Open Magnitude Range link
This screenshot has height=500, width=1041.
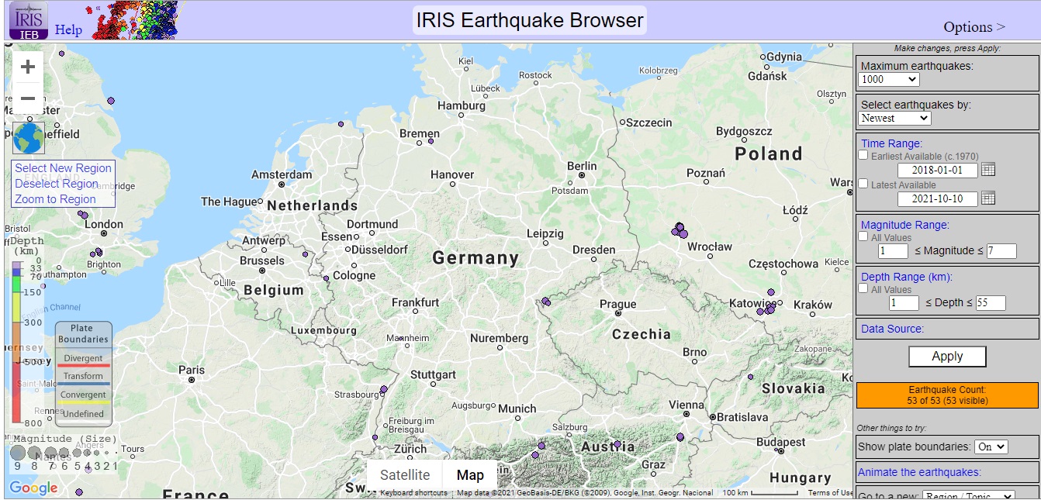click(x=905, y=225)
